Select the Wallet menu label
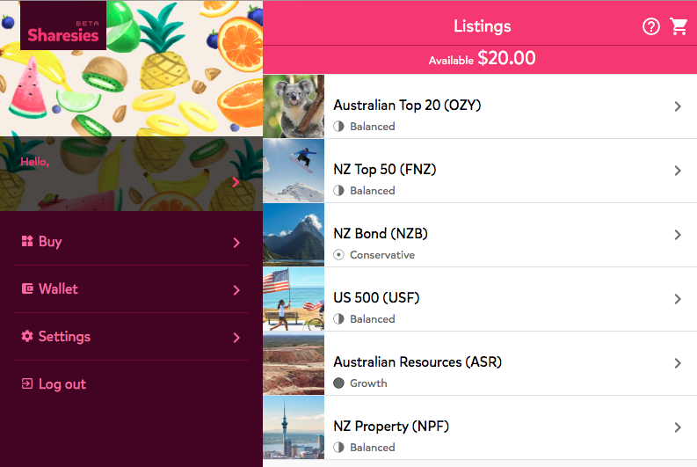The image size is (697, 467). point(58,289)
